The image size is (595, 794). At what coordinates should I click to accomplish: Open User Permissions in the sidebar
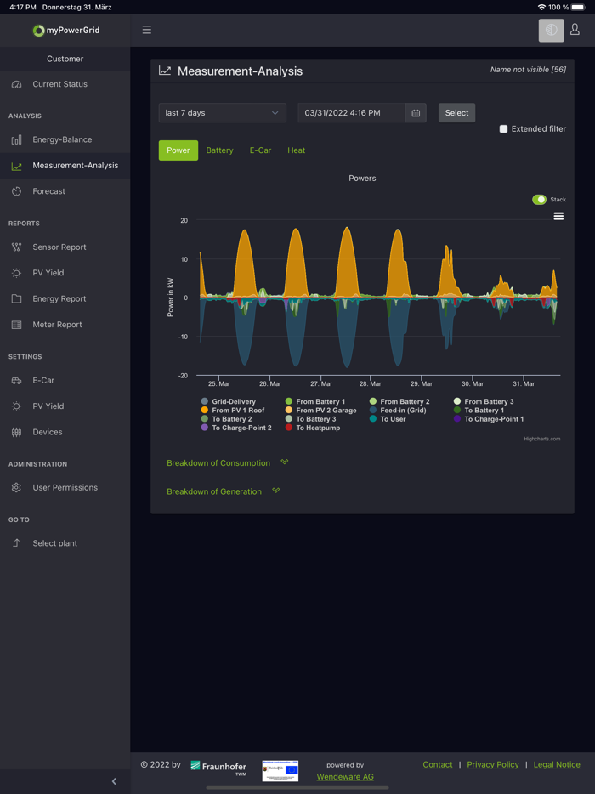65,488
